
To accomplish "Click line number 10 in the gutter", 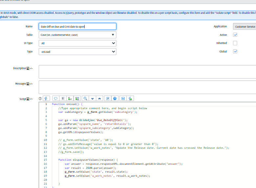I will [45, 140].
